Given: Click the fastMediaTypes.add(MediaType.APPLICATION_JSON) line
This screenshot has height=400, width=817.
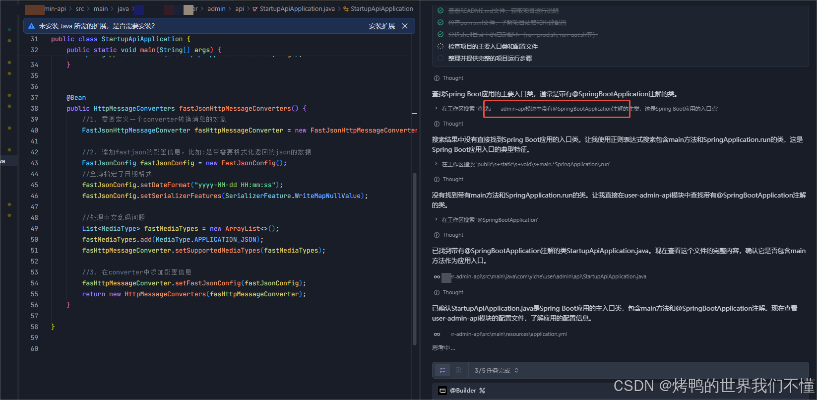Looking at the screenshot, I should tap(173, 240).
